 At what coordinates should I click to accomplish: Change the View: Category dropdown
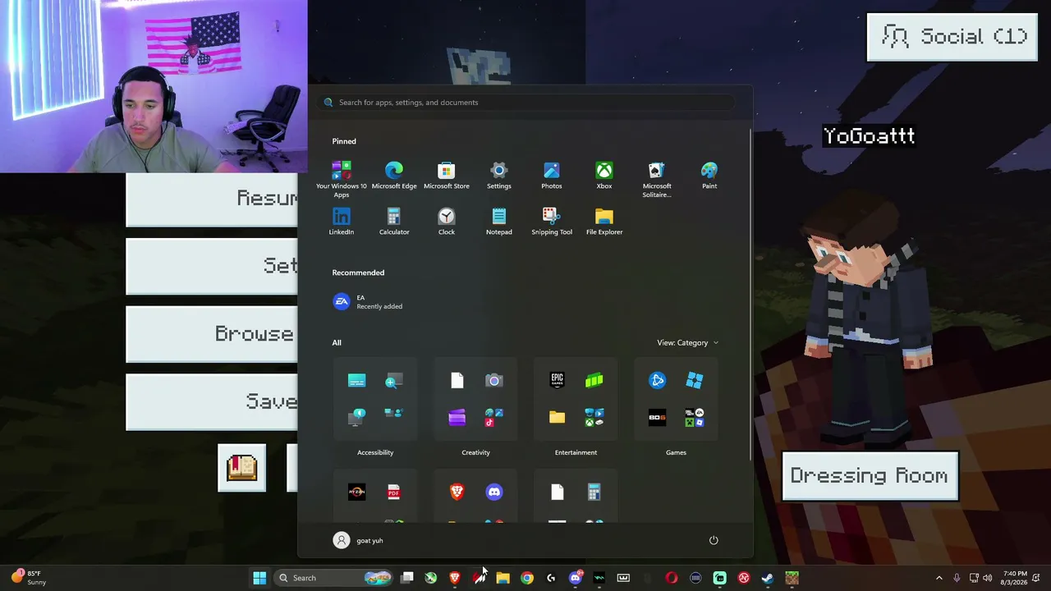point(687,342)
